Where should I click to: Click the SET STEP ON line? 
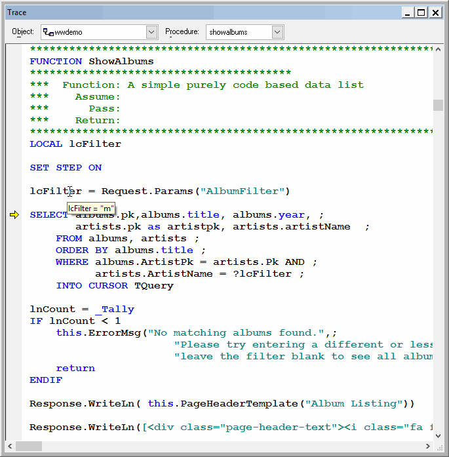(66, 167)
